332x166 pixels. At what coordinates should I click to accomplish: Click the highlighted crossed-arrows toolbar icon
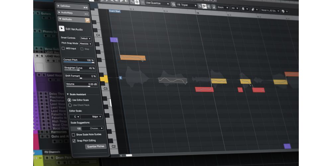pos(137,2)
